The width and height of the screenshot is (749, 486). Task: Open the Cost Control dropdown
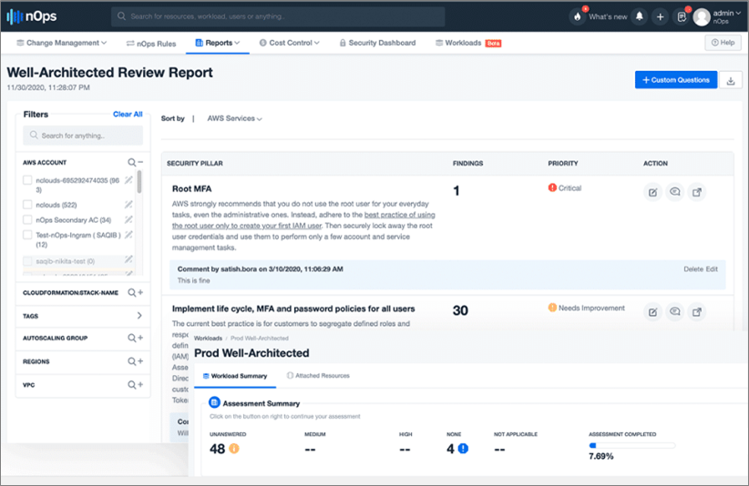point(290,43)
